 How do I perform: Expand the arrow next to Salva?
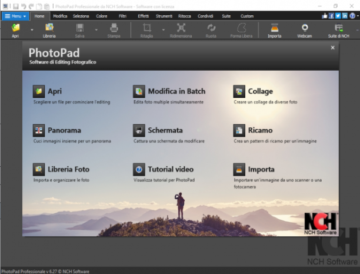(96, 29)
